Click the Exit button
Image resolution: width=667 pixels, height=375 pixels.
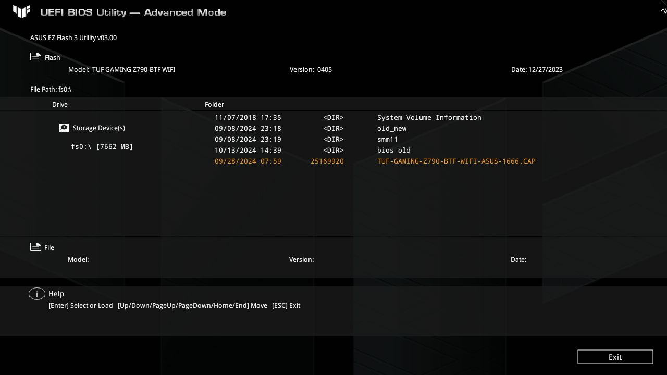pos(615,357)
